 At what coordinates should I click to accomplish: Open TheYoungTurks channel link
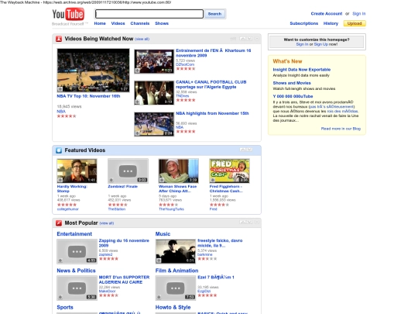(171, 209)
